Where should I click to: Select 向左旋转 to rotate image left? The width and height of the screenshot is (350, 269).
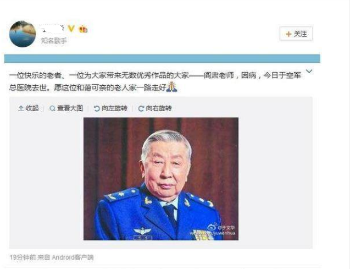(x=114, y=108)
